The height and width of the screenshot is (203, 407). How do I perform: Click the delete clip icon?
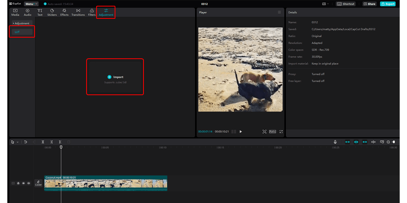click(69, 142)
